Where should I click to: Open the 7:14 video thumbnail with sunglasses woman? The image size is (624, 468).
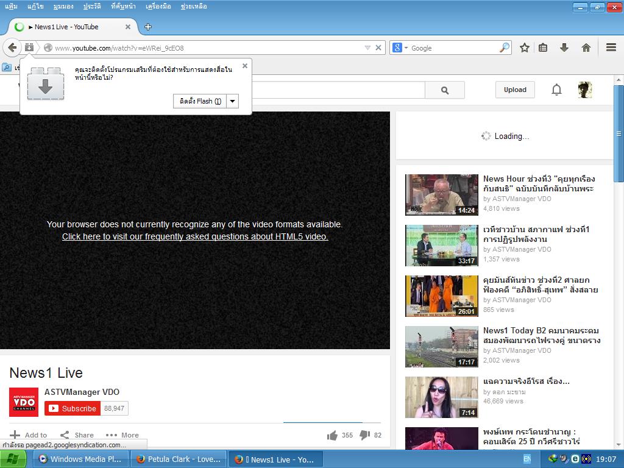[441, 397]
